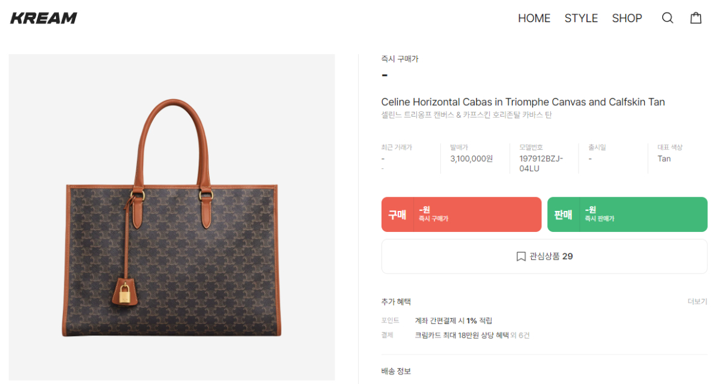Go to the HOME menu
Image resolution: width=721 pixels, height=384 pixels.
click(534, 18)
